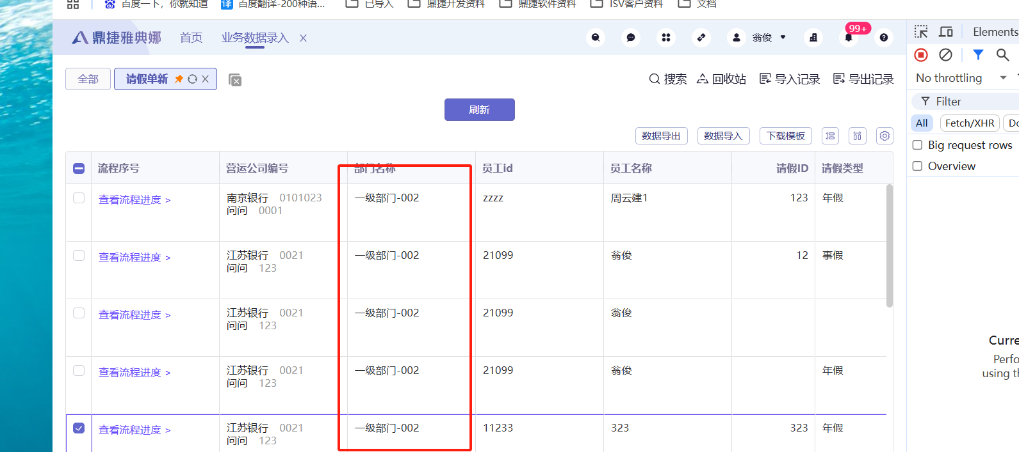
Task: Open the four-dot application grid icon
Action: 666,38
